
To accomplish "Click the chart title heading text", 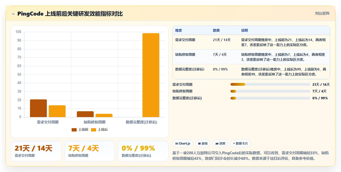I will click(x=70, y=14).
